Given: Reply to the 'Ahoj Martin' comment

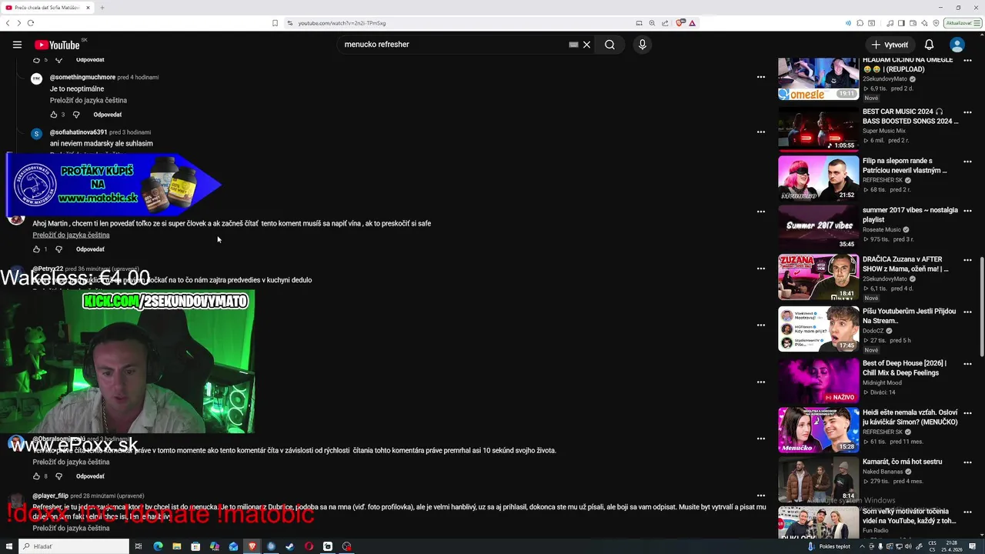Looking at the screenshot, I should point(90,249).
